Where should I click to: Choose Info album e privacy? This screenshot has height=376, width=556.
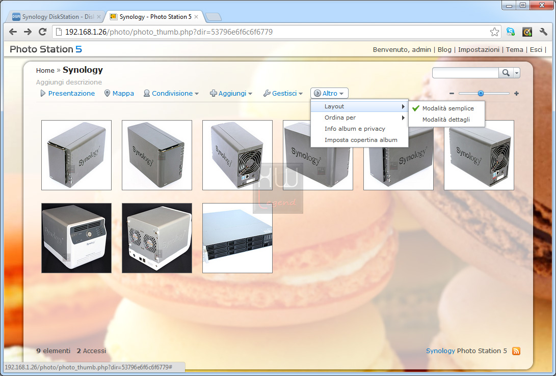tap(360, 129)
